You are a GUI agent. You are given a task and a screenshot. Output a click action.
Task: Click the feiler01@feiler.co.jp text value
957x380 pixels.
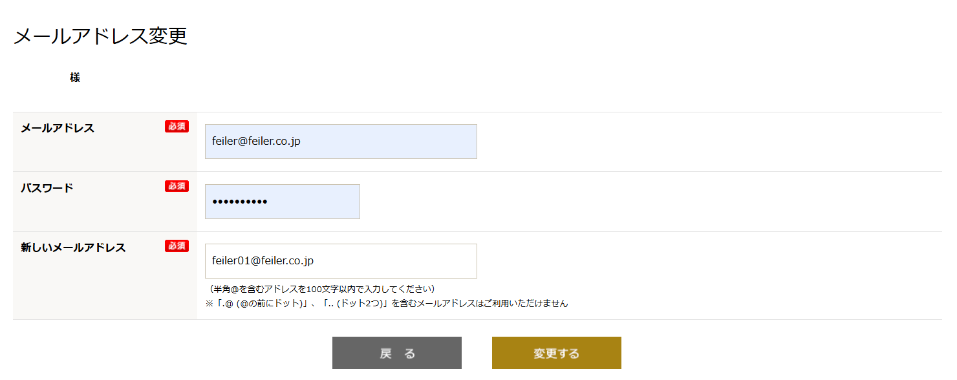pos(263,261)
